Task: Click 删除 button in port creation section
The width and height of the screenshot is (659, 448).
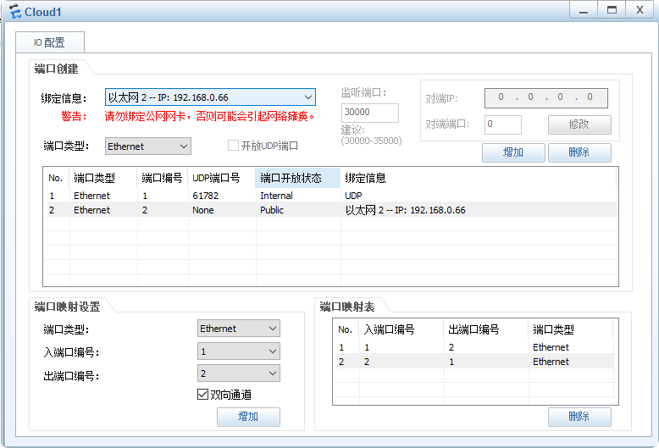Action: tap(579, 152)
